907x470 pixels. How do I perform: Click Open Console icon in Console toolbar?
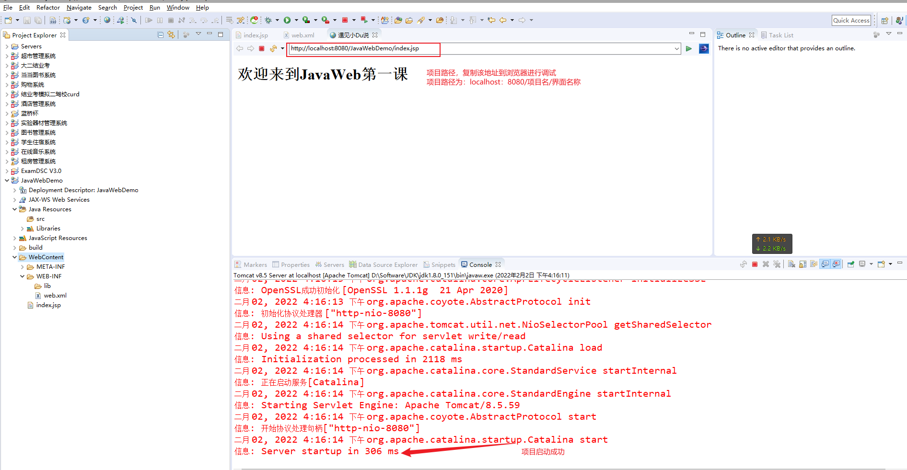[881, 264]
